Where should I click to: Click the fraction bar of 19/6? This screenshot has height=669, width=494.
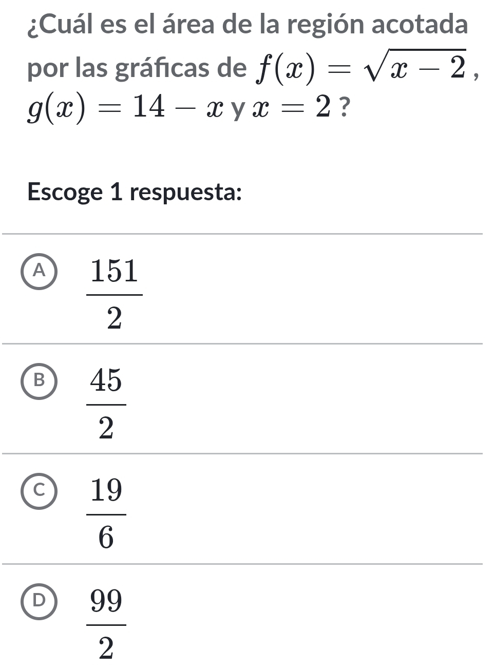(106, 514)
